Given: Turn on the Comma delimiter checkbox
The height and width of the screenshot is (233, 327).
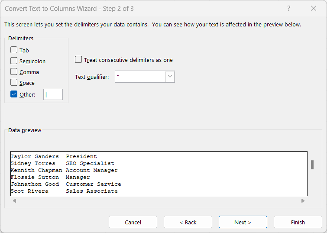Looking at the screenshot, I should (x=14, y=72).
